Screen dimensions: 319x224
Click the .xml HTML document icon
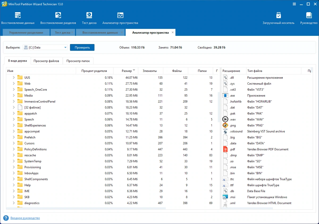pyautogui.click(x=225, y=203)
